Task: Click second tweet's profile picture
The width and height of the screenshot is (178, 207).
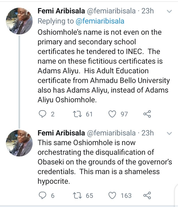Action: click(19, 143)
